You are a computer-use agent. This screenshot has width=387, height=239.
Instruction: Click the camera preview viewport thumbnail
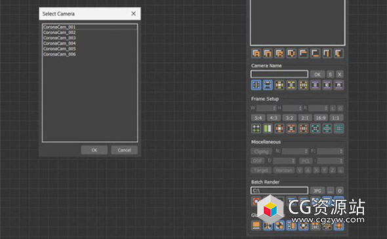(x=298, y=22)
